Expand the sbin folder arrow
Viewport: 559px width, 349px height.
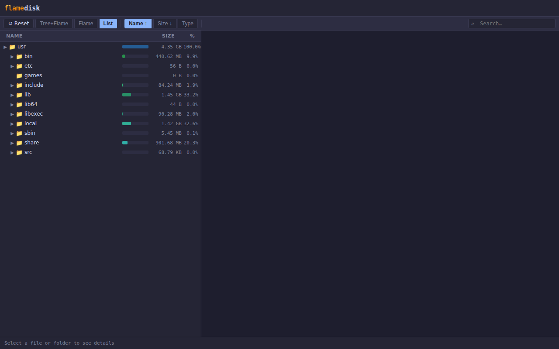pos(12,133)
